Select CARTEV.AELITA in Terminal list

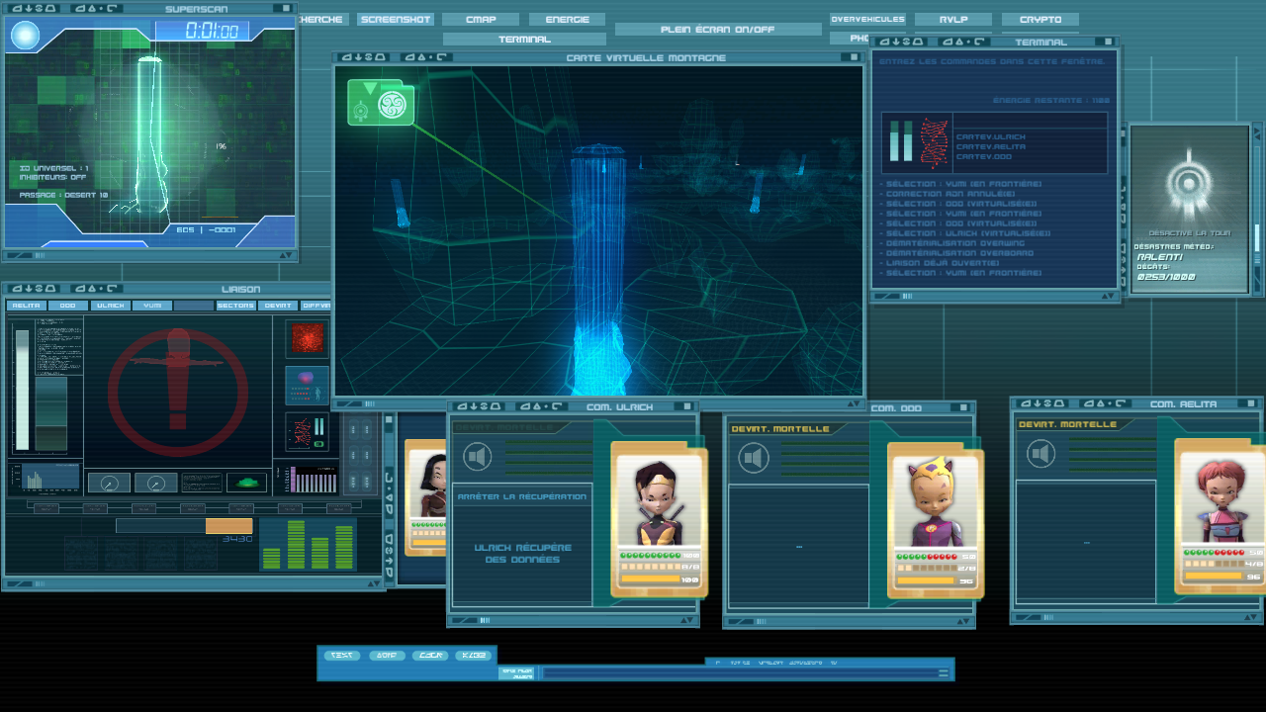990,147
